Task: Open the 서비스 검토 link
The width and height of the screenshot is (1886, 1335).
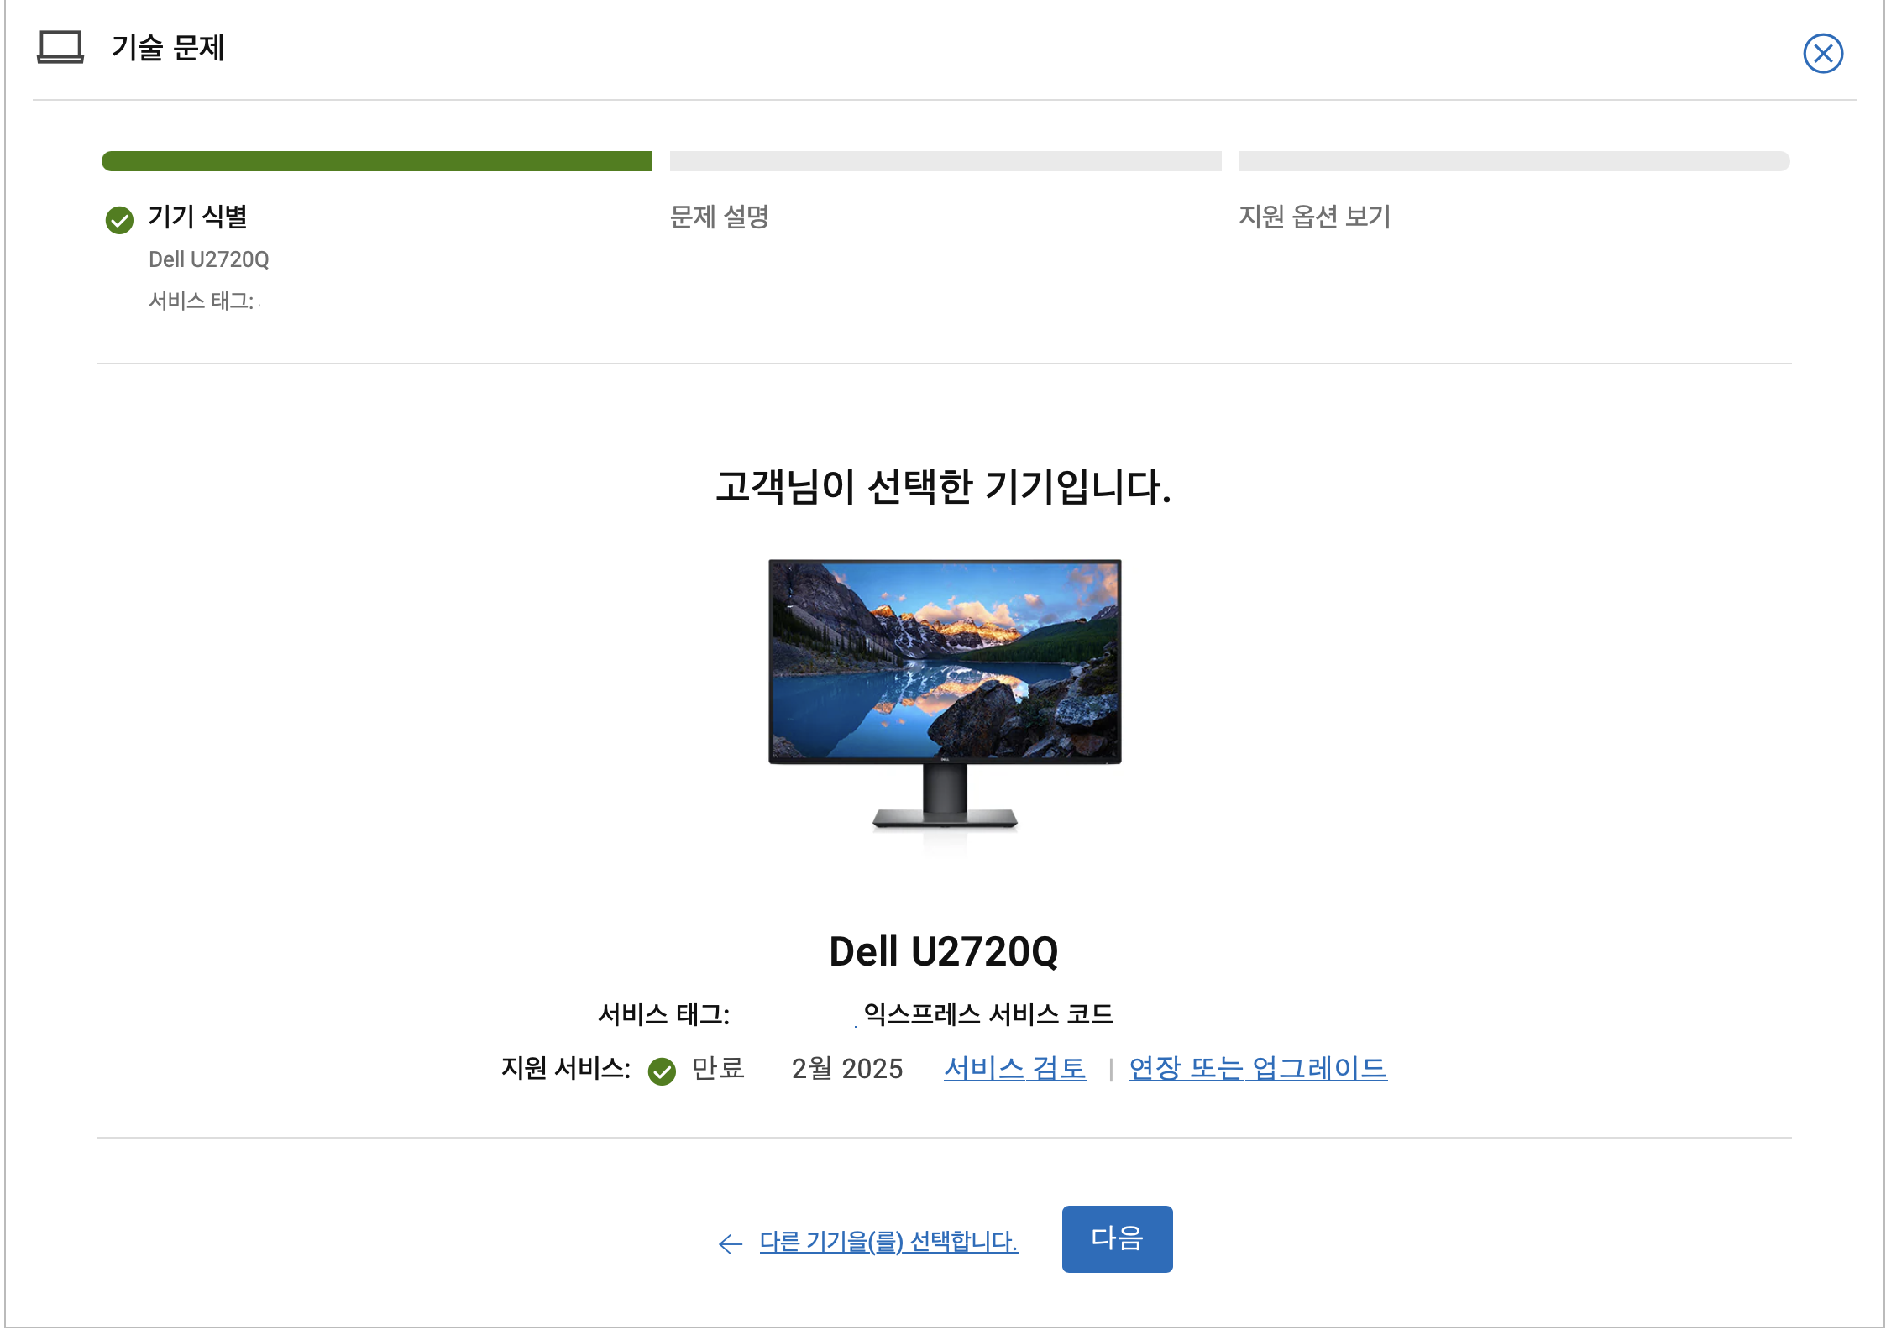Action: pyautogui.click(x=1014, y=1068)
